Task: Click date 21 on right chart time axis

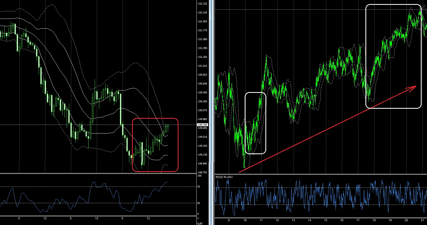Action: [422, 220]
